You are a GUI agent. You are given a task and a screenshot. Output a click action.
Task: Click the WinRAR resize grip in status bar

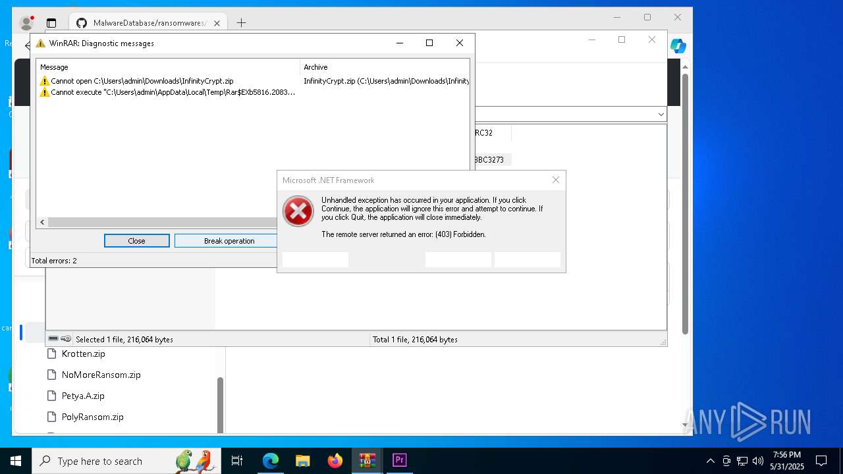pos(663,342)
